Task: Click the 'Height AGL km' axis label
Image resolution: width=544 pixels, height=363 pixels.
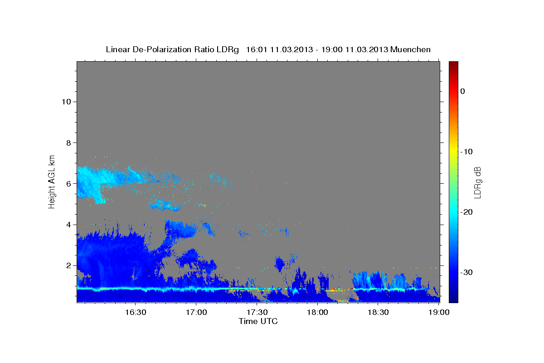Action: point(52,181)
